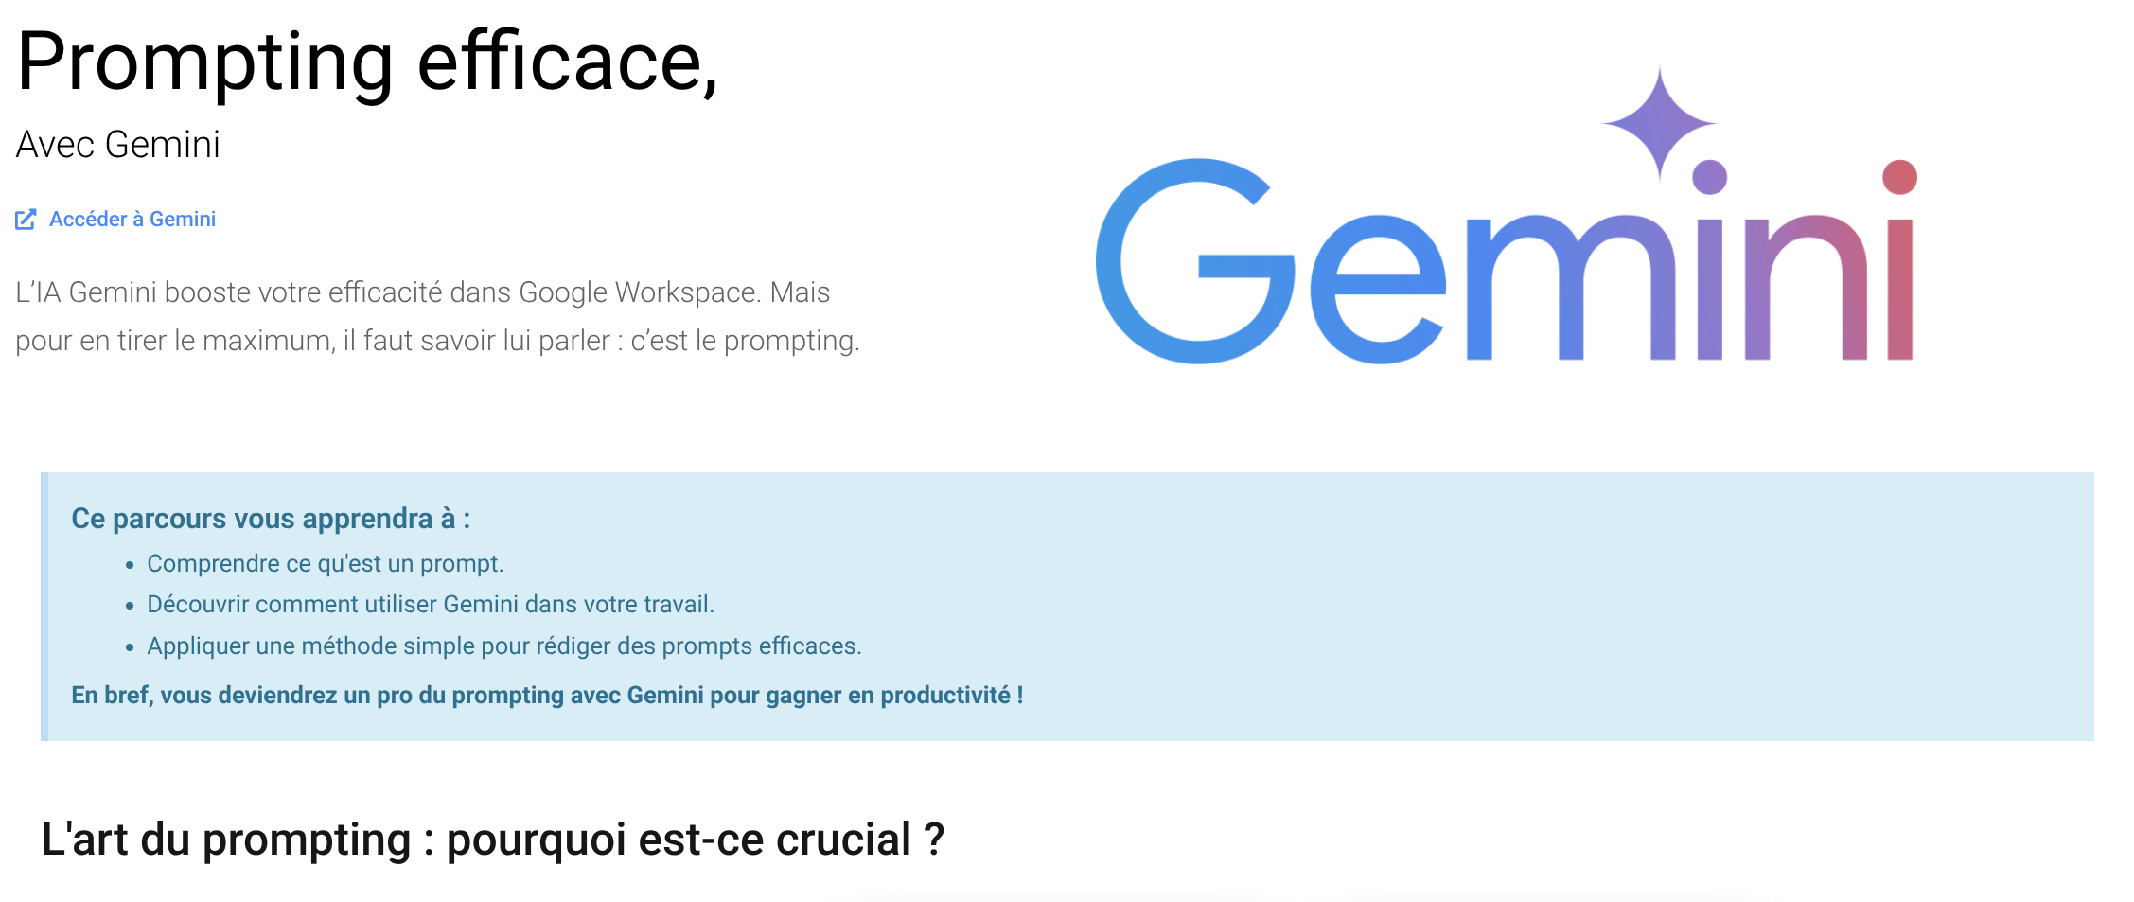Select the bullet Comprendre ce qu'est un prompt

(x=325, y=563)
